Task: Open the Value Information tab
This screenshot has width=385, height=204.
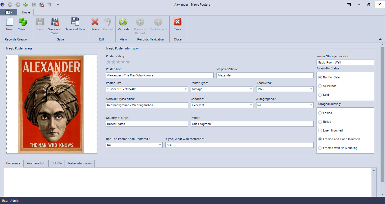Action: point(80,164)
